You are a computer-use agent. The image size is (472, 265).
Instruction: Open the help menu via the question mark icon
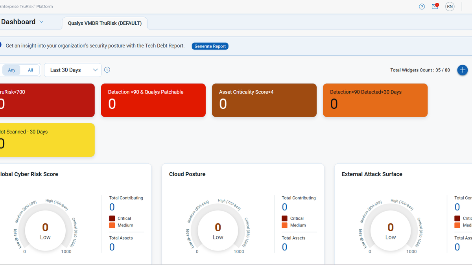[x=422, y=7]
